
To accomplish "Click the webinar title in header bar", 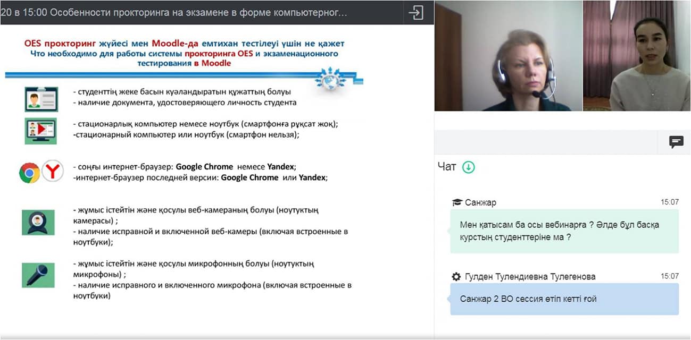I will click(x=174, y=13).
